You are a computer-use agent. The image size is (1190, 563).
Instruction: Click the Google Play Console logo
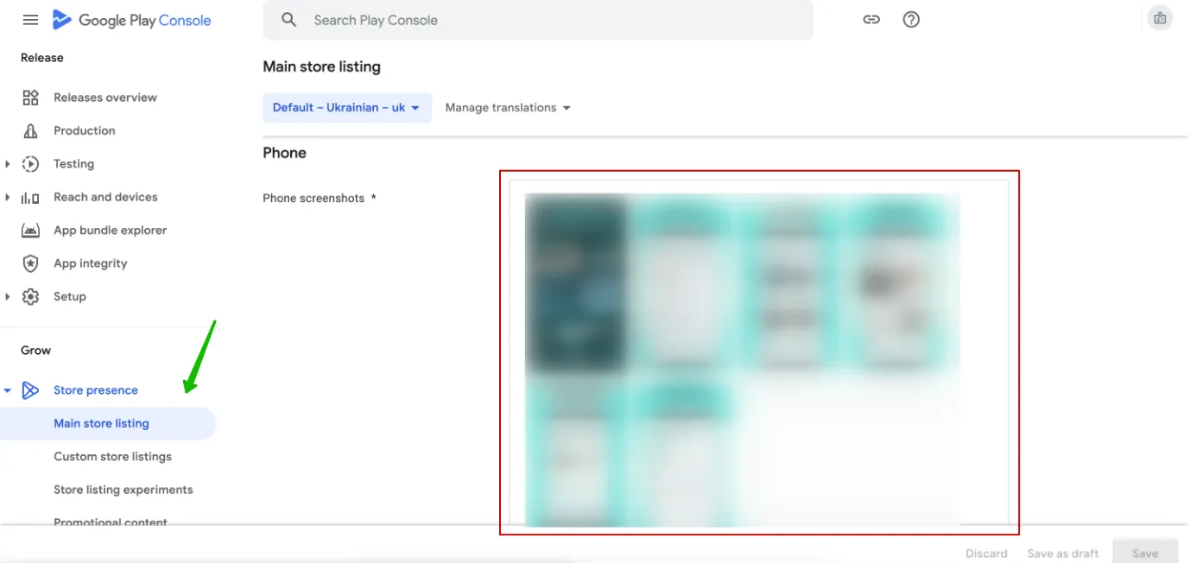pyautogui.click(x=131, y=20)
